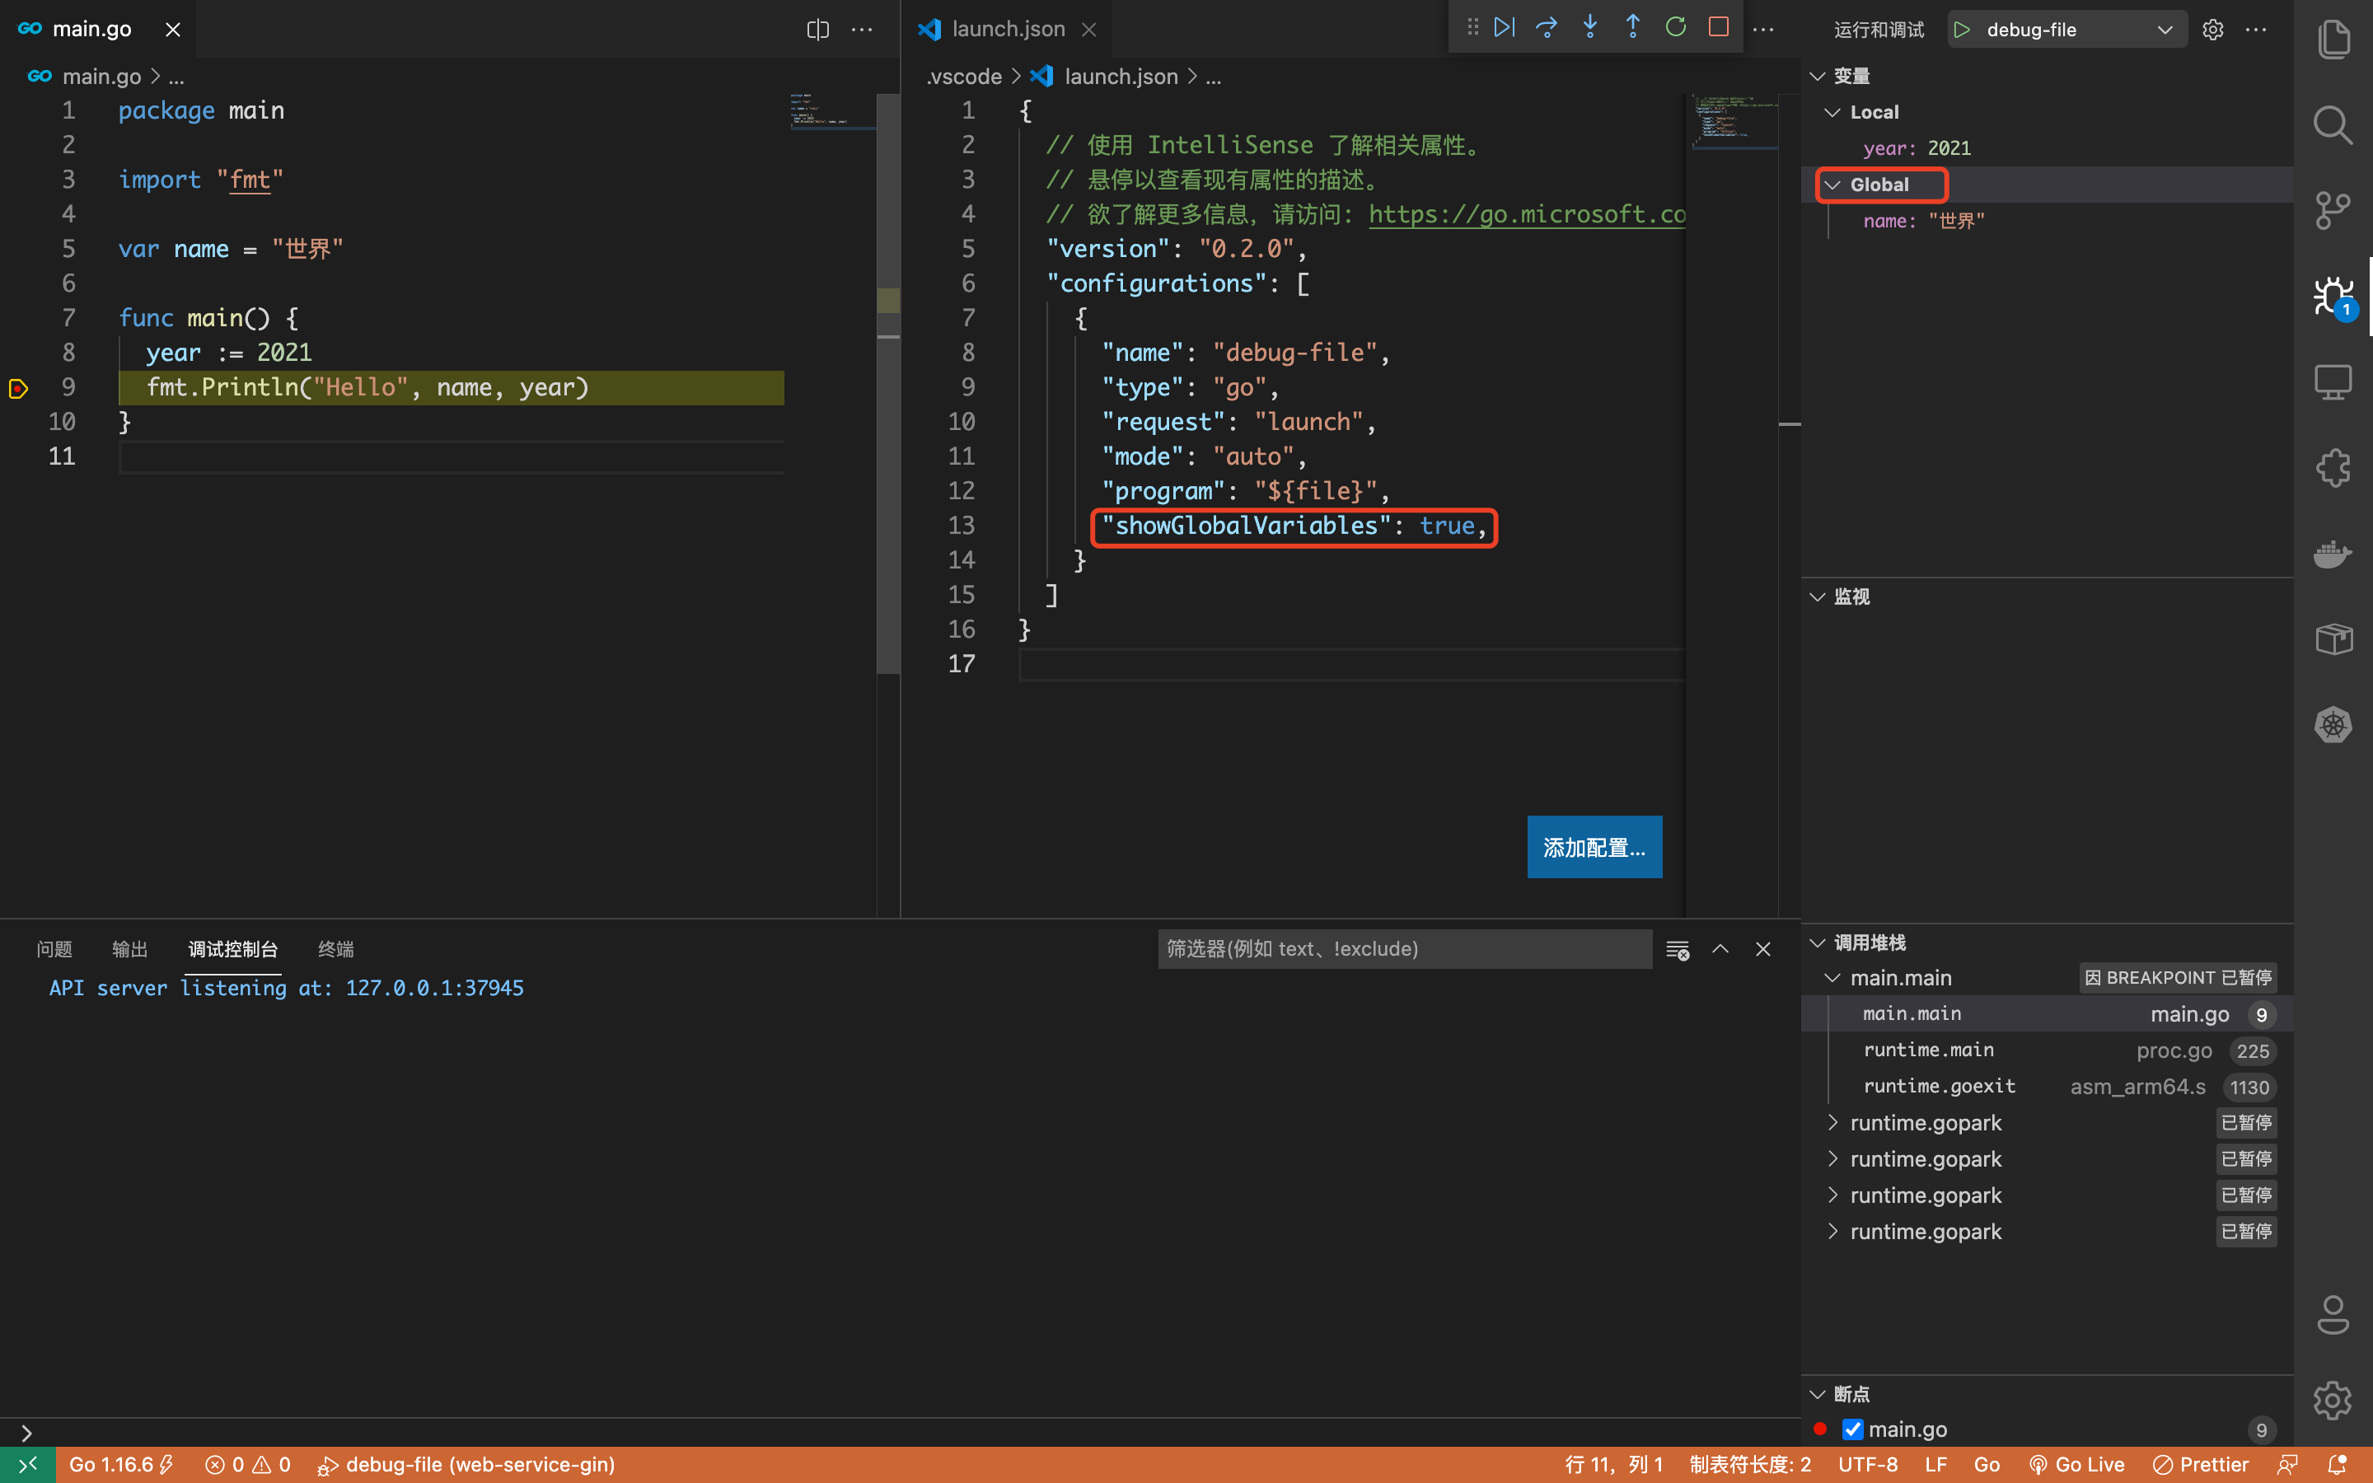Expand the first runtime.gopark call stack

(x=1832, y=1123)
